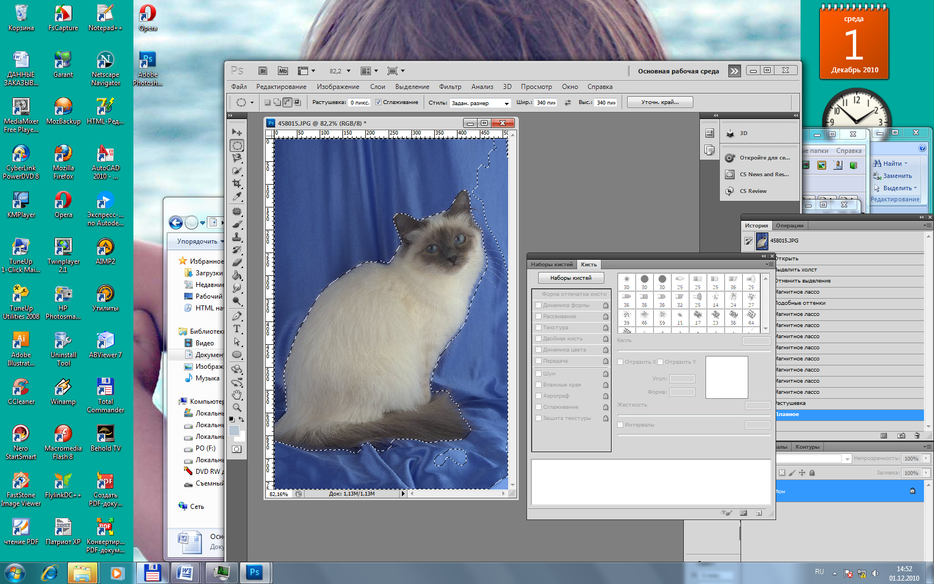
Task: Click the Уточн. край button
Action: point(660,102)
